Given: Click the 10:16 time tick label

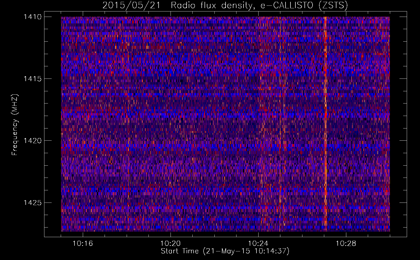Looking at the screenshot, I should [83, 244].
